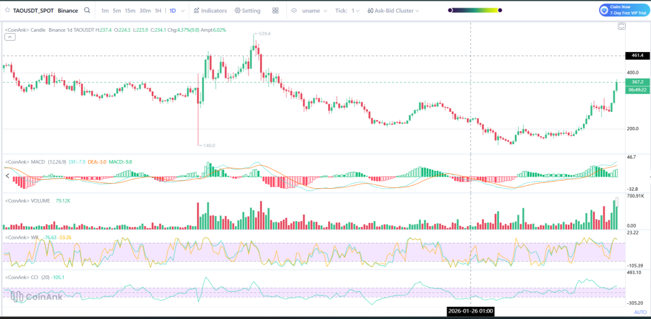The width and height of the screenshot is (651, 319).
Task: Click the left arrow on the MACD panel
Action: 7,175
